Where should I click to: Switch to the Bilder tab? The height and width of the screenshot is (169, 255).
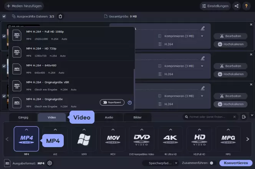137,117
